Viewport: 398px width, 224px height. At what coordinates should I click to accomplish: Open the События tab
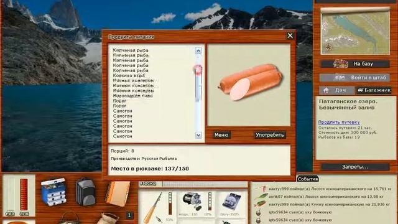click(307, 179)
